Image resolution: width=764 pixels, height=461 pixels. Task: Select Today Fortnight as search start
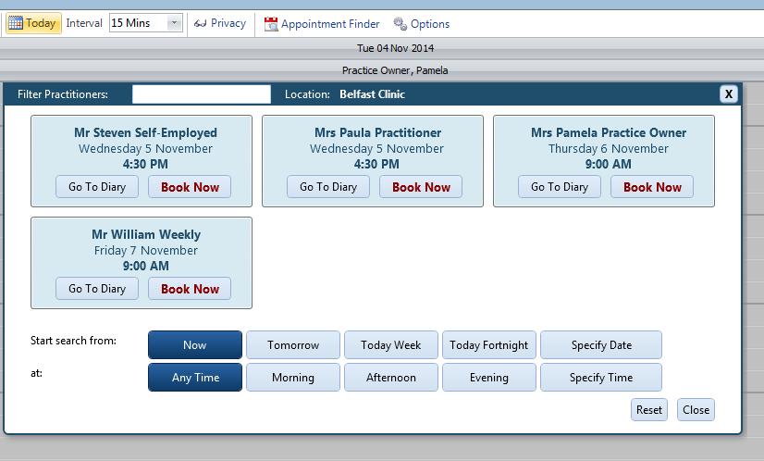[488, 345]
